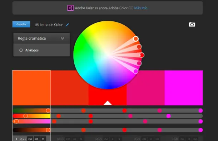The image size is (218, 141).
Task: Click red base swatch's green channel slider dot
Action: 91,116
